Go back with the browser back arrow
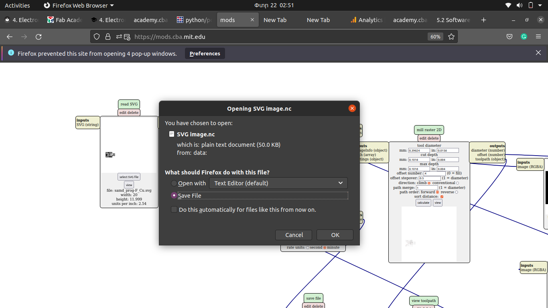Screen dimensions: 548x308 tap(10, 36)
